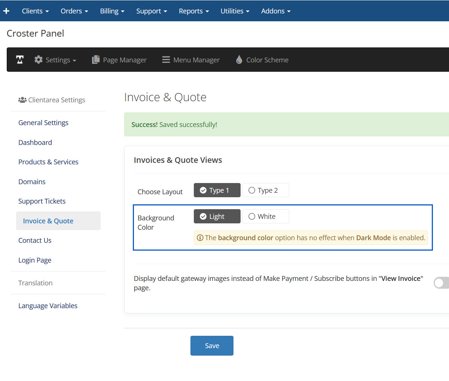Viewport: 449px width, 381px height.
Task: Click the Save button
Action: tap(212, 346)
